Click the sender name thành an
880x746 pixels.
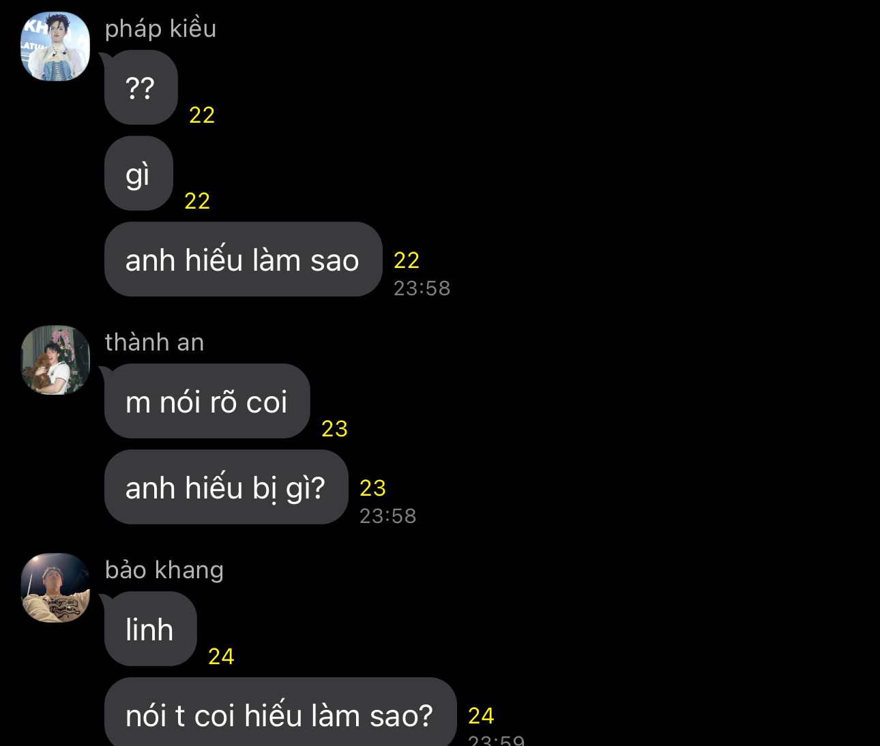[154, 342]
